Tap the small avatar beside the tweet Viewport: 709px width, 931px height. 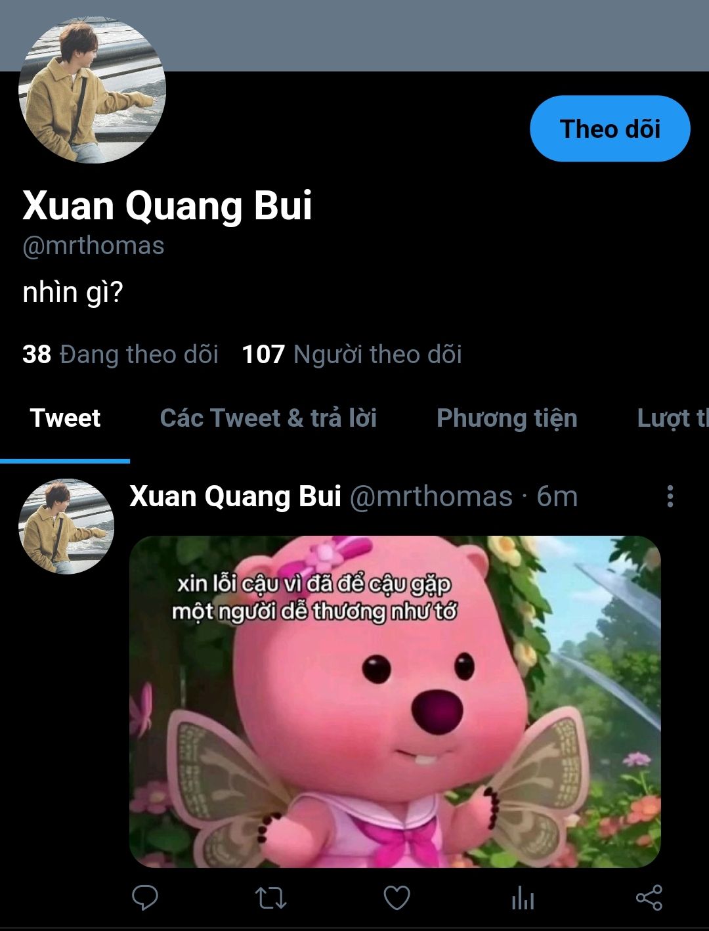[x=66, y=527]
